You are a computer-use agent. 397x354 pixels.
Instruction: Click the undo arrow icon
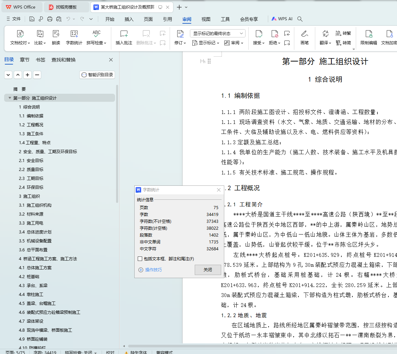(x=68, y=19)
